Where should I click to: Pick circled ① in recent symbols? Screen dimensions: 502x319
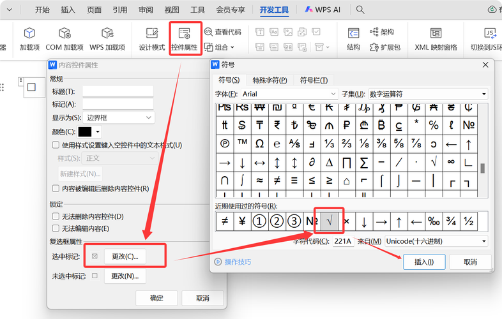coord(260,221)
